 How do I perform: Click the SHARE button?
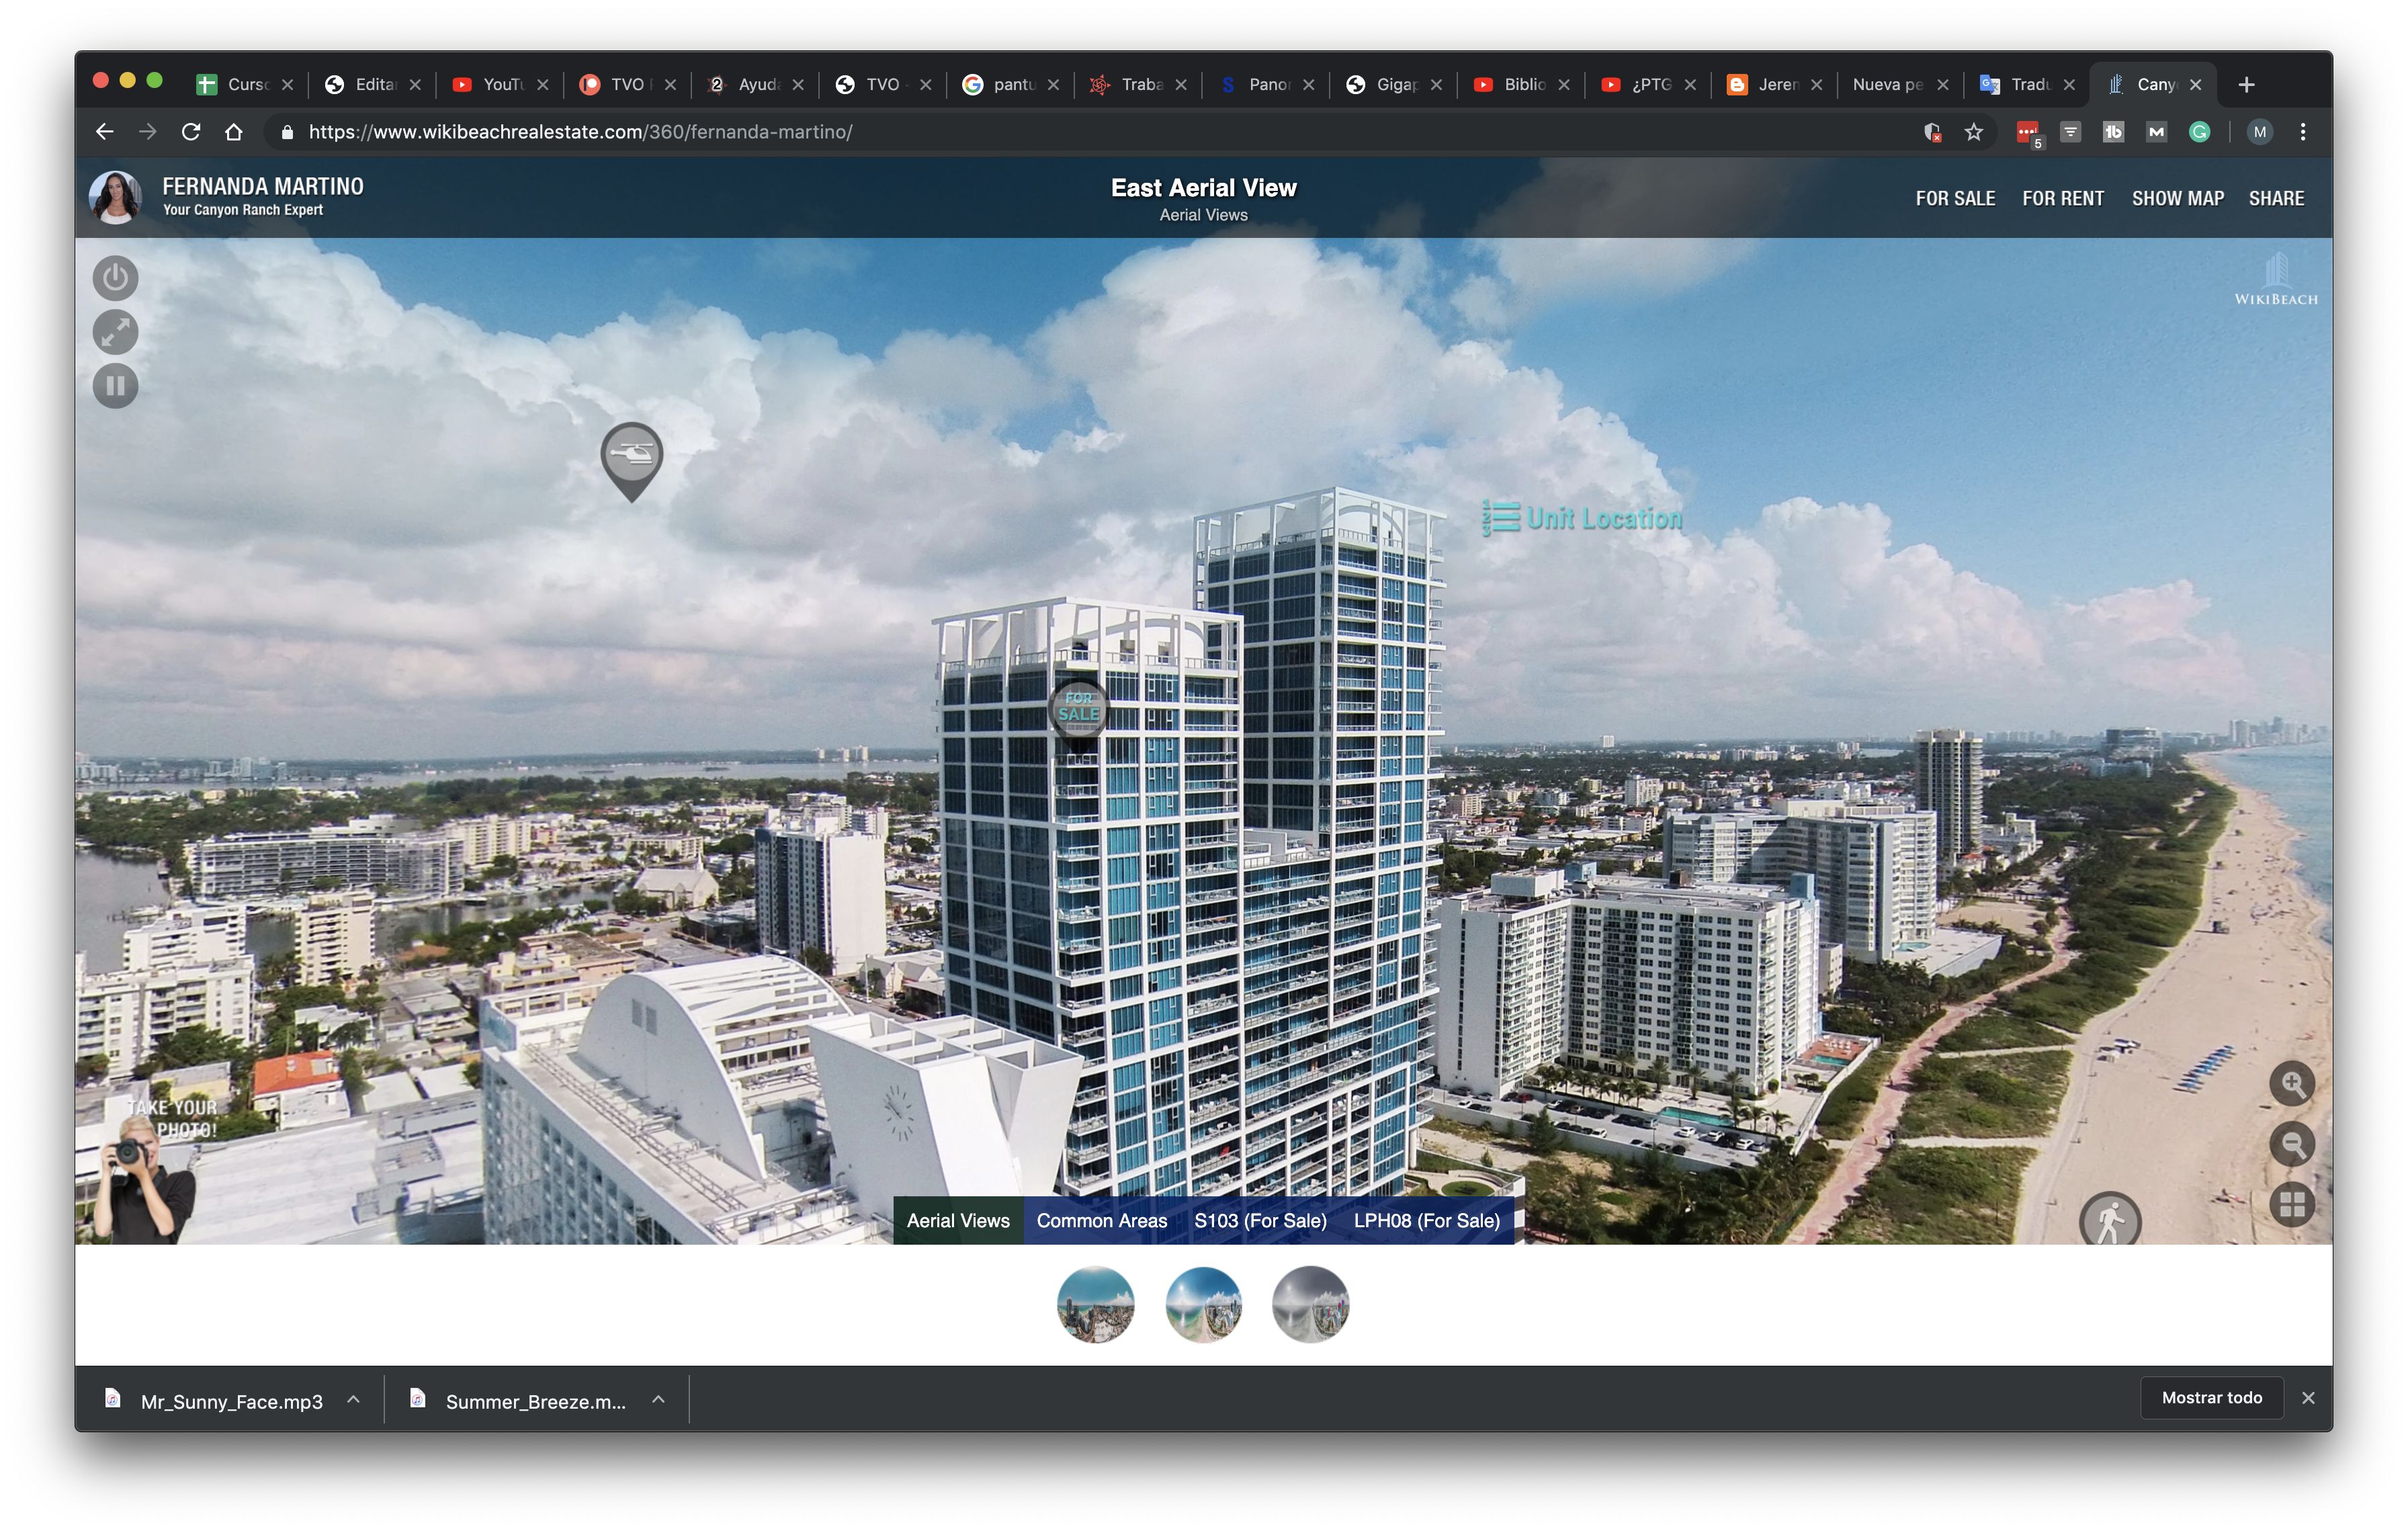pos(2276,198)
